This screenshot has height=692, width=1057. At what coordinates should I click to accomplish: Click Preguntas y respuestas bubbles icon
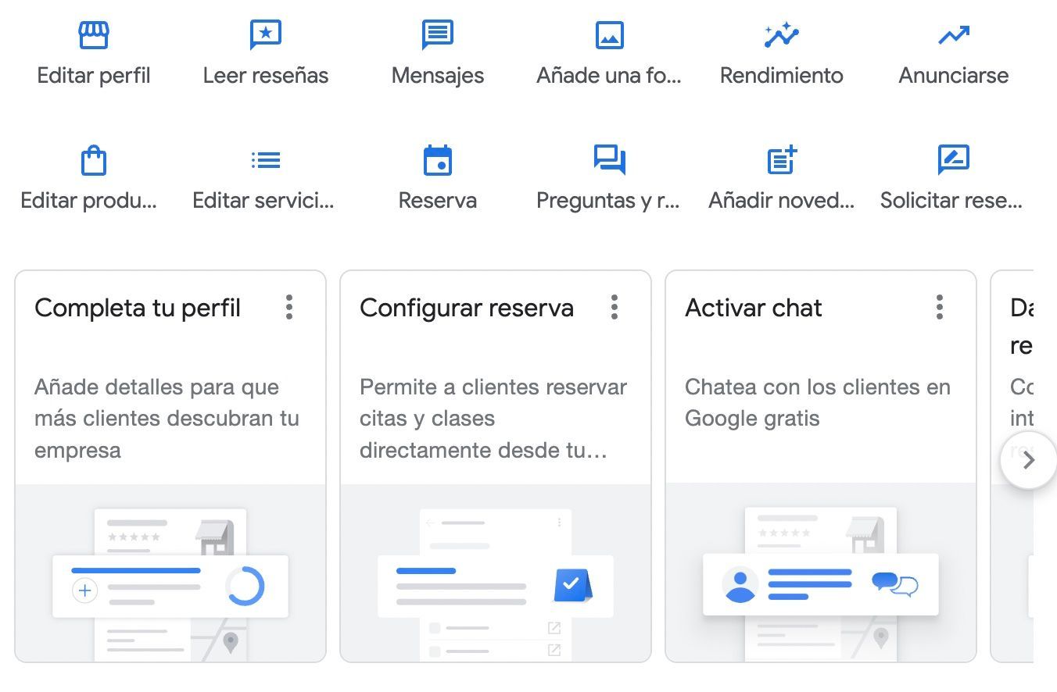(609, 161)
